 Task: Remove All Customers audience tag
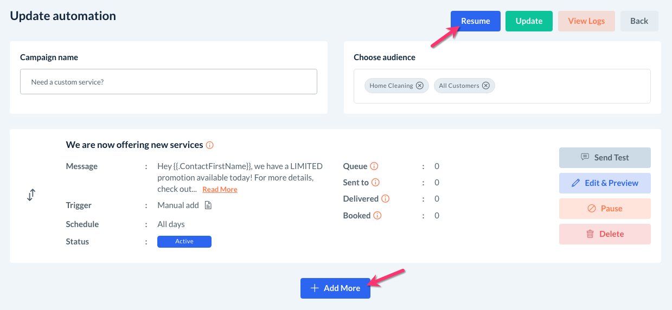pyautogui.click(x=486, y=86)
